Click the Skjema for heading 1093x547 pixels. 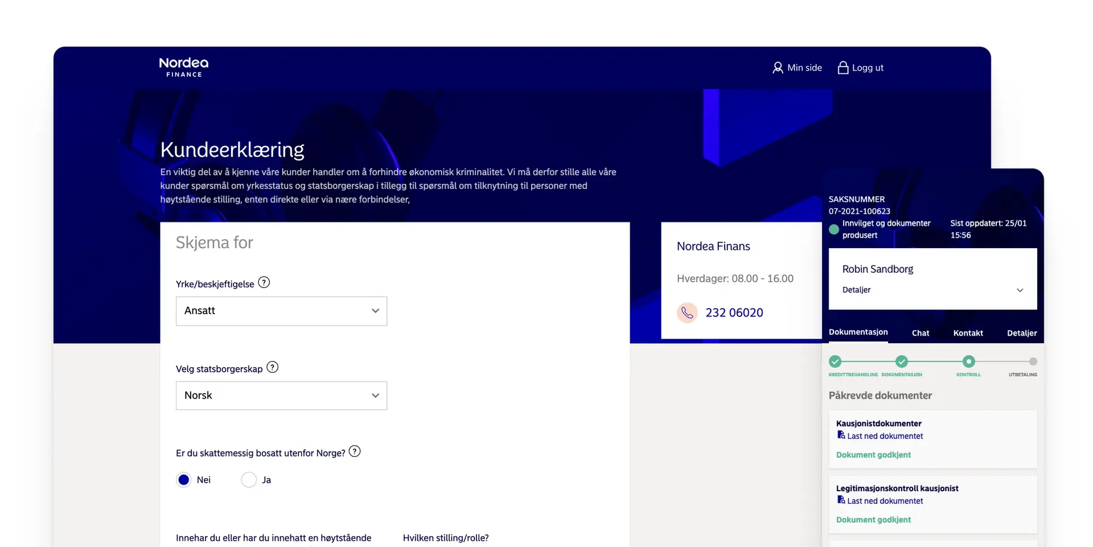[x=214, y=242]
